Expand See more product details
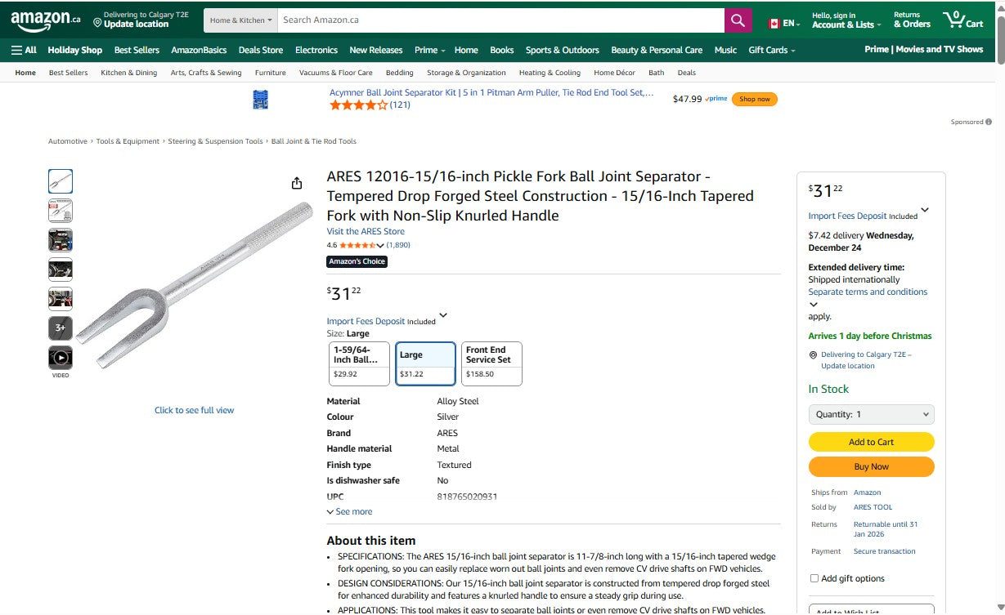Screen dimensions: 1005x615 pyautogui.click(x=349, y=511)
